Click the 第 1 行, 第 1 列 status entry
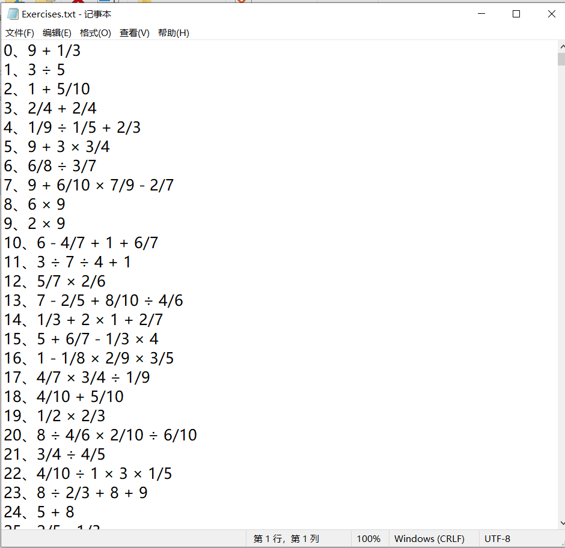 [x=287, y=538]
